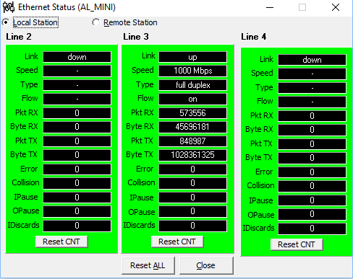Click the Close button at bottom
The width and height of the screenshot is (353, 279).
(206, 265)
